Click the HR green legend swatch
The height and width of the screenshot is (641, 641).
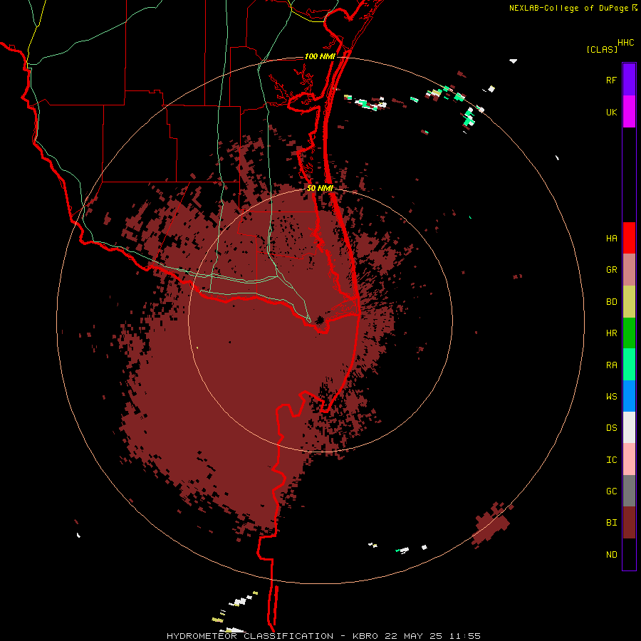click(629, 333)
